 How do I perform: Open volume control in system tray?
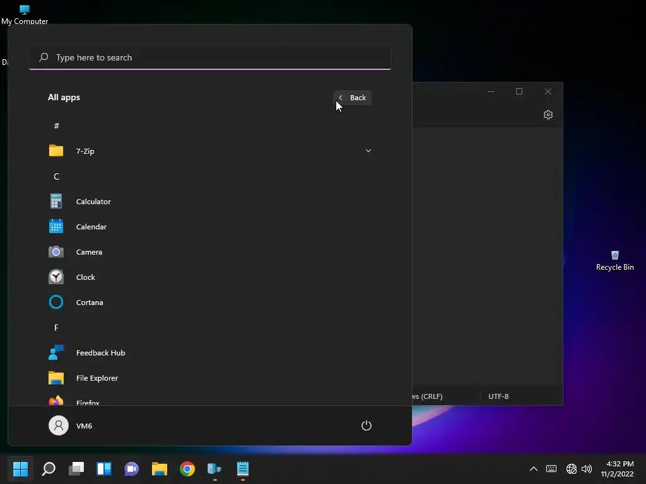click(587, 468)
